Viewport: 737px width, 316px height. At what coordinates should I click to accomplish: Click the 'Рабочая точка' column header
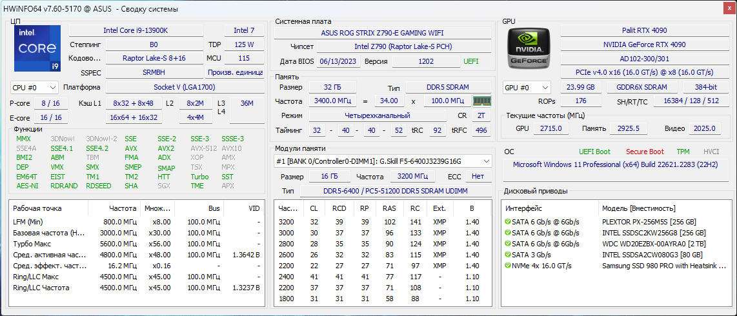(37, 208)
